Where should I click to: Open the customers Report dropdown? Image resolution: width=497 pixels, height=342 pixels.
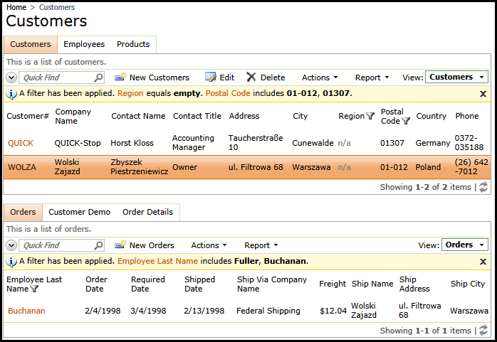click(372, 78)
